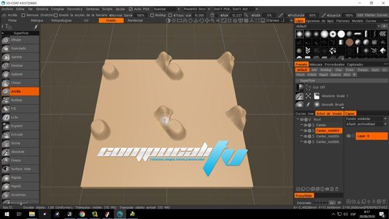389x219 pixels.
Task: Click the delete layer trash icon
Action: [x=384, y=201]
